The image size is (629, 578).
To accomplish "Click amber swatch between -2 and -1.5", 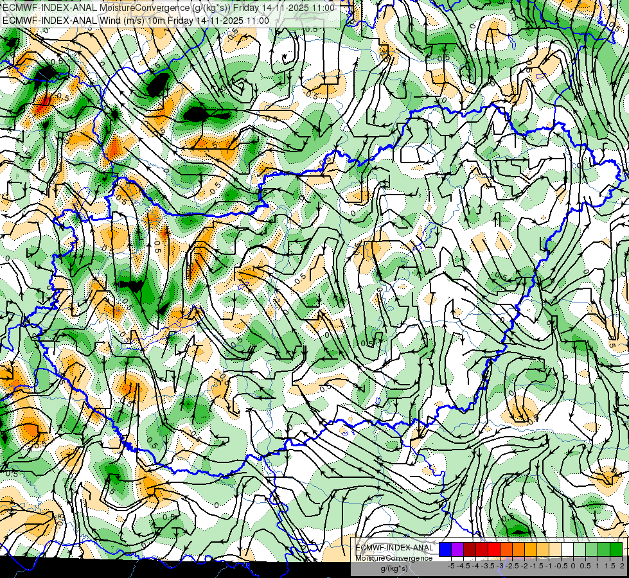I will click(x=531, y=549).
